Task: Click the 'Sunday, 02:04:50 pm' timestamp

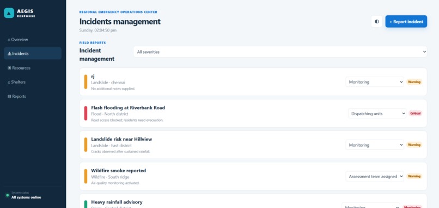Action: coord(98,30)
